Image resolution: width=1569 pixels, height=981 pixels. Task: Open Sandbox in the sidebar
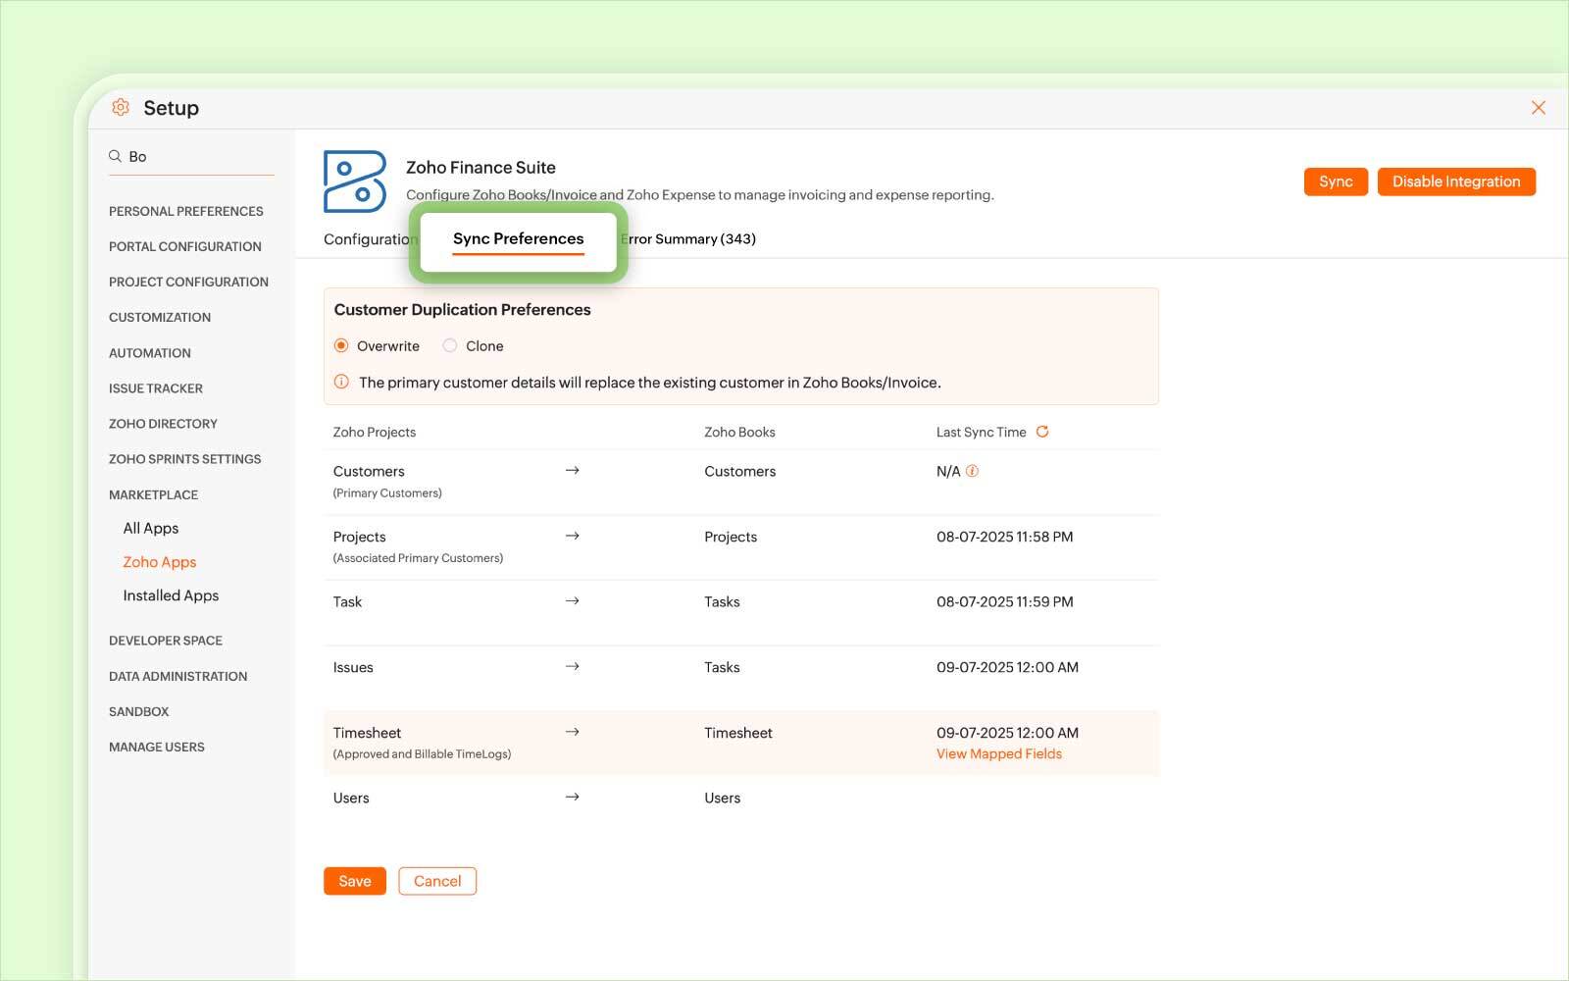(139, 711)
